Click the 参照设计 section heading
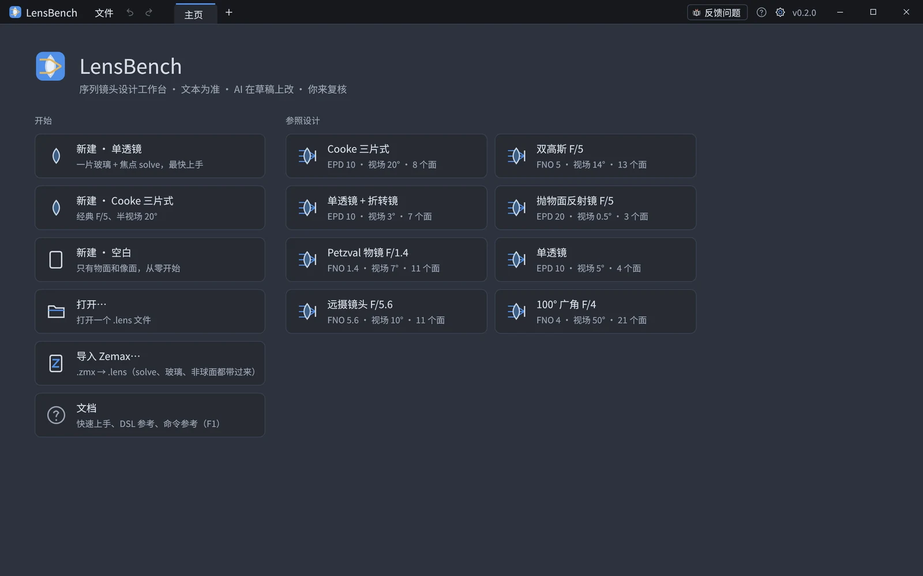Image resolution: width=923 pixels, height=576 pixels. tap(303, 120)
